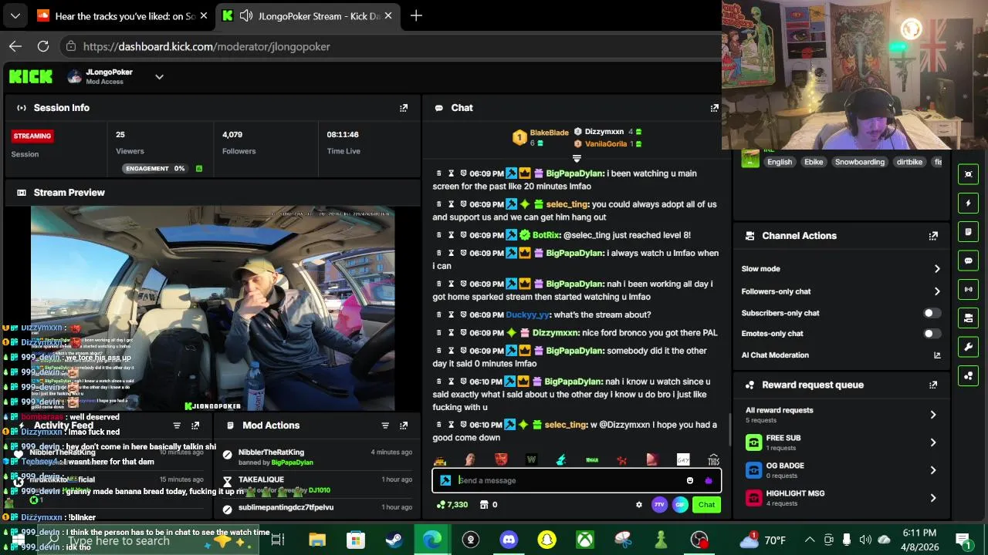Open Discord from the taskbar
988x555 pixels.
[x=509, y=540]
